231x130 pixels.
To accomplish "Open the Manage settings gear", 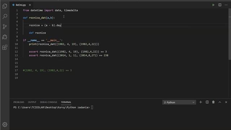I will pyautogui.click(x=5, y=125).
